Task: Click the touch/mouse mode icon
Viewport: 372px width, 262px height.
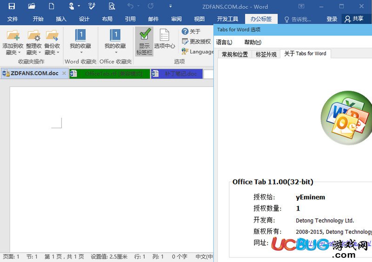Action: point(72,6)
